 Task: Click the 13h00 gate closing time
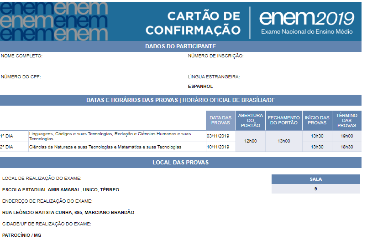click(x=283, y=141)
